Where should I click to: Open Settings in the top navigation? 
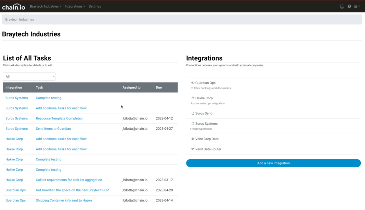(95, 6)
